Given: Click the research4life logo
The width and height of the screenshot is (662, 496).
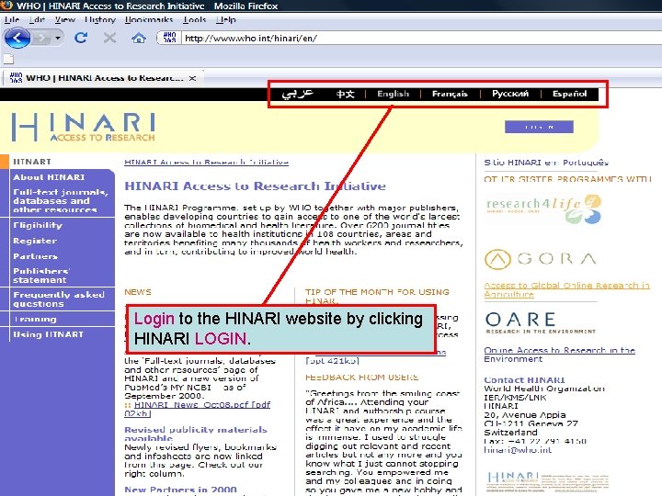Looking at the screenshot, I should pyautogui.click(x=543, y=209).
